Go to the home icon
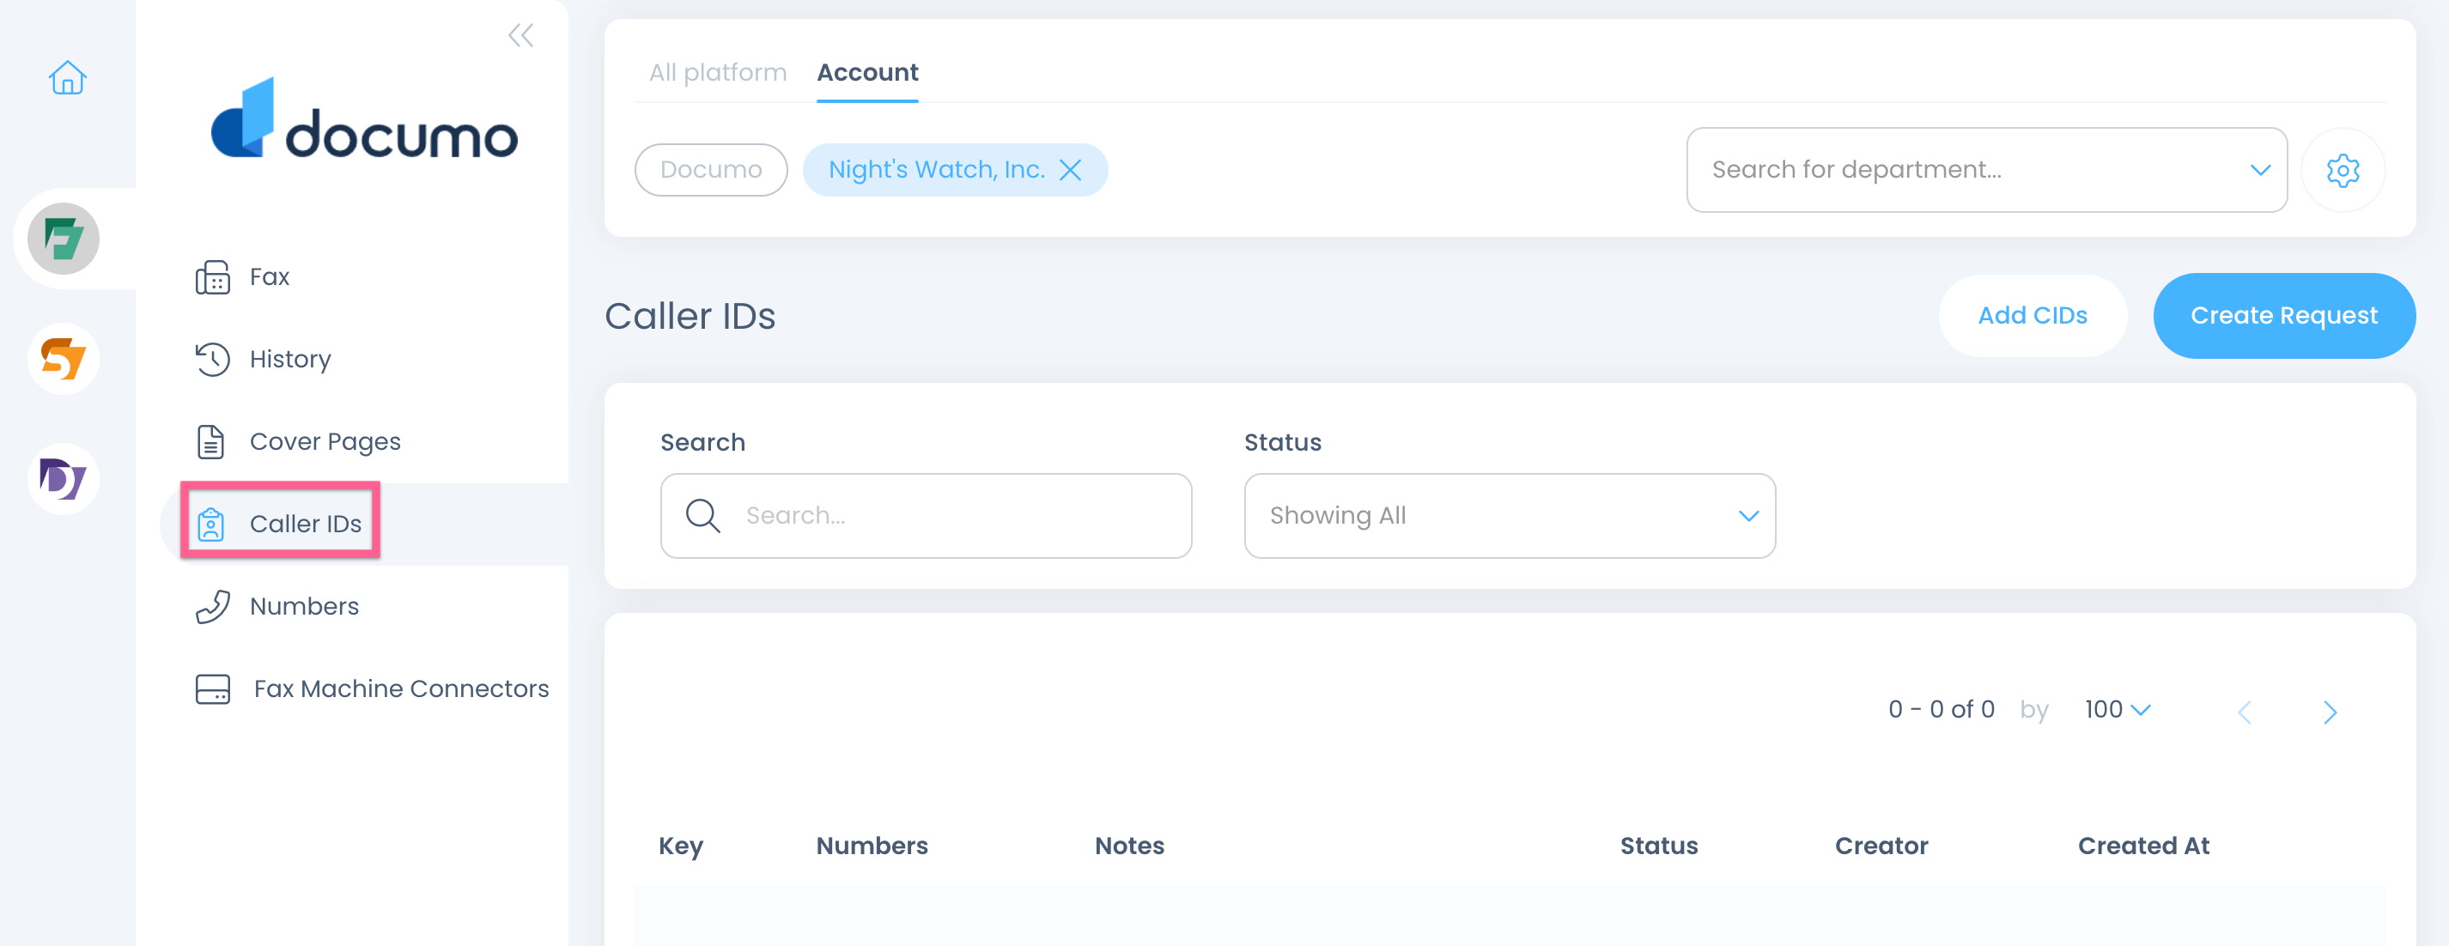Image resolution: width=2449 pixels, height=946 pixels. pyautogui.click(x=68, y=78)
